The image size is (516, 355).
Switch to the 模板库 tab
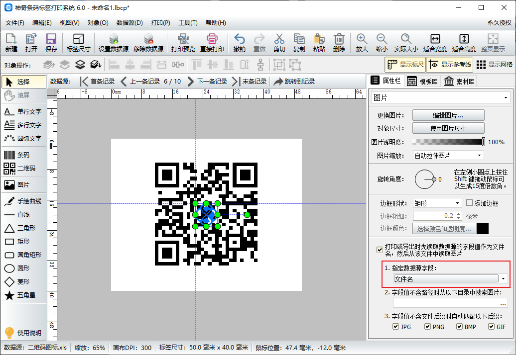(x=422, y=82)
